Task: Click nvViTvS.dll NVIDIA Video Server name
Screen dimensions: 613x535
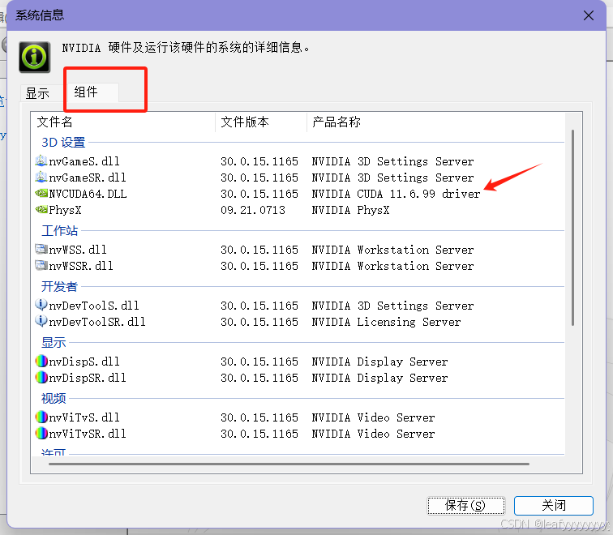Action: [373, 417]
